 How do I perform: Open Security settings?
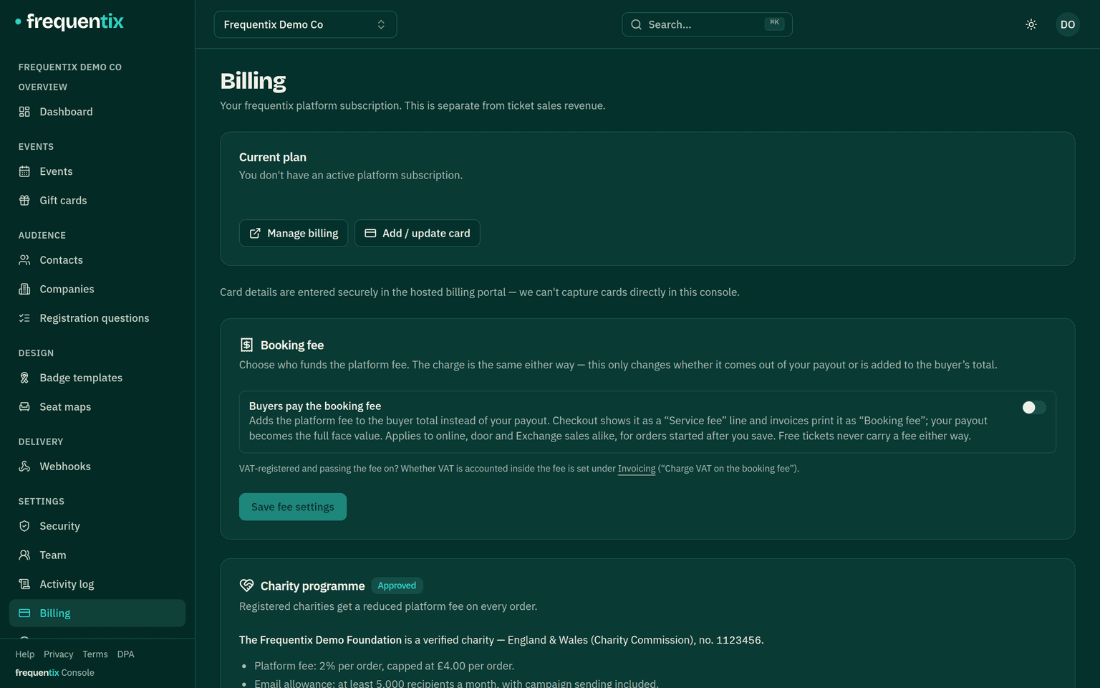point(97,526)
